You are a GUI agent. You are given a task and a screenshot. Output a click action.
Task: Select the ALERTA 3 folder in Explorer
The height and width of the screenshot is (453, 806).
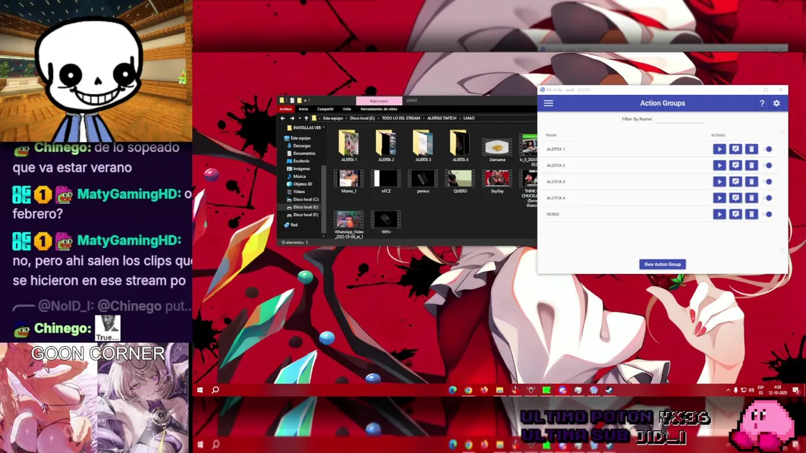coord(423,146)
